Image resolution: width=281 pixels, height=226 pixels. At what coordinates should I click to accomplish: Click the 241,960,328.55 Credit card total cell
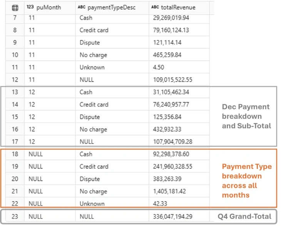coord(172,166)
